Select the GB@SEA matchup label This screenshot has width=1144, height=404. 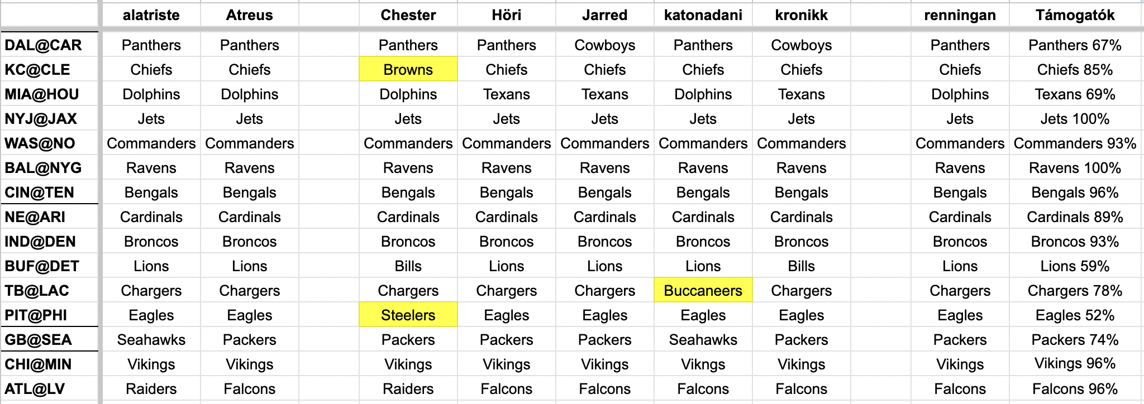pos(38,340)
